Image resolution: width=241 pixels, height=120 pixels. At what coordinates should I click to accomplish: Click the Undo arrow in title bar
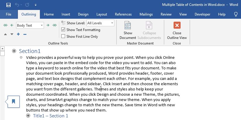pos(17,5)
